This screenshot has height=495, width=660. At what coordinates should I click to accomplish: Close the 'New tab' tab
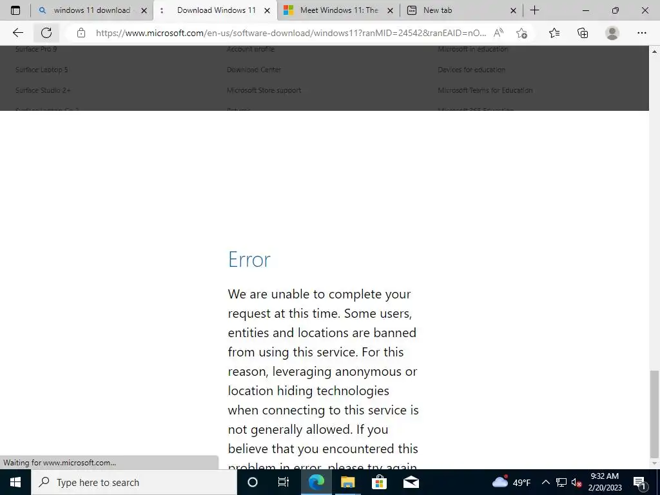513,10
